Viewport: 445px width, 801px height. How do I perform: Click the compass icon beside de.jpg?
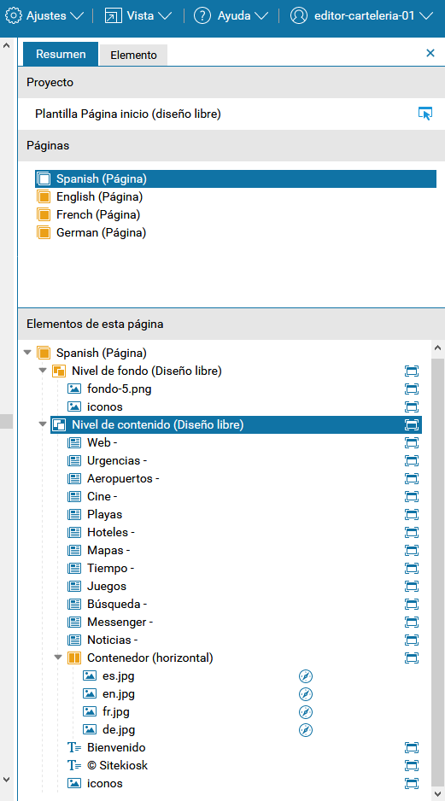tap(306, 730)
